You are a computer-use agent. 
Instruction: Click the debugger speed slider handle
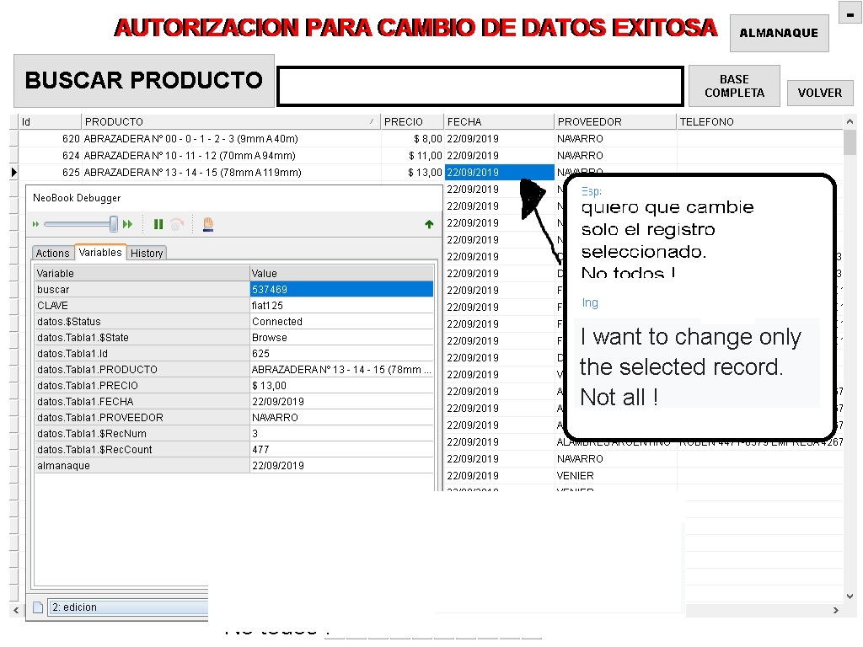[114, 224]
